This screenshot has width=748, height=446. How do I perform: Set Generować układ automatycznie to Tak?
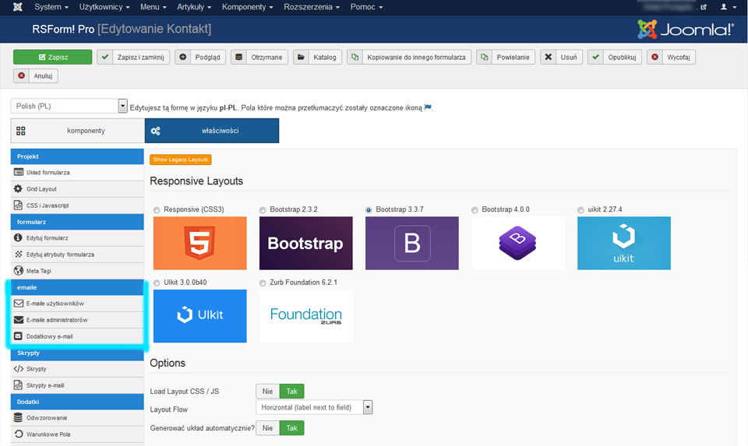(x=291, y=428)
